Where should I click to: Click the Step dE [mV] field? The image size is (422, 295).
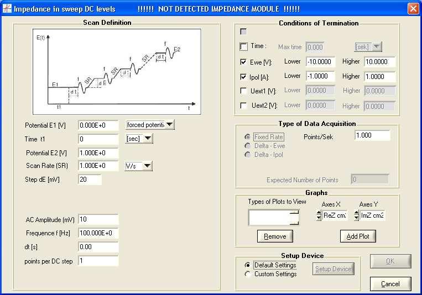tap(90, 180)
